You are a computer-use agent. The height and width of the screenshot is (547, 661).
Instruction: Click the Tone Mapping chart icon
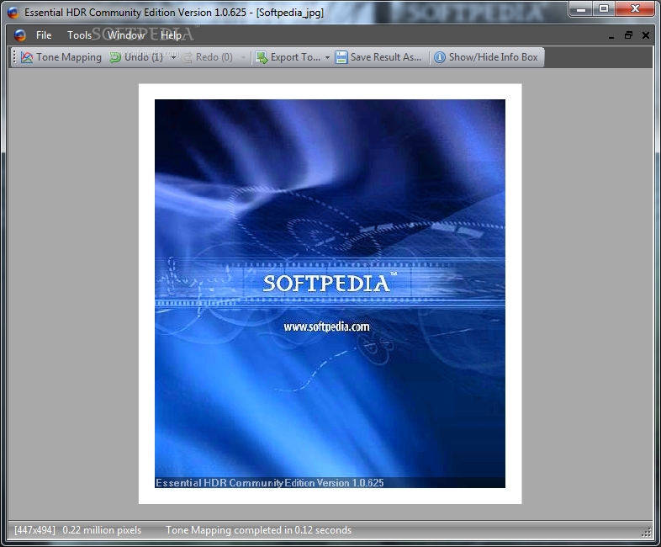pyautogui.click(x=27, y=57)
